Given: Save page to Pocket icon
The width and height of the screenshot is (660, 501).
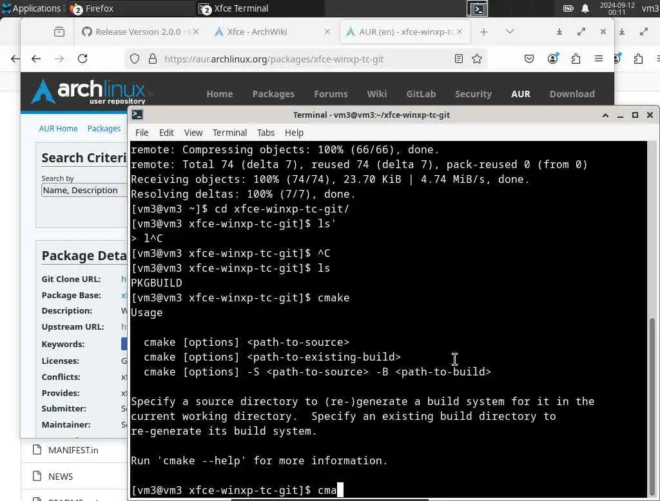Looking at the screenshot, I should tap(529, 59).
